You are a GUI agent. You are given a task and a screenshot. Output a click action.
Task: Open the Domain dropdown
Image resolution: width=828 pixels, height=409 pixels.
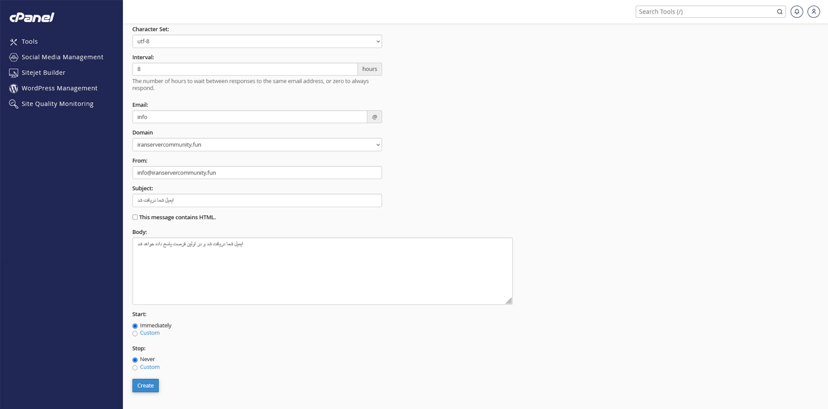coord(257,144)
